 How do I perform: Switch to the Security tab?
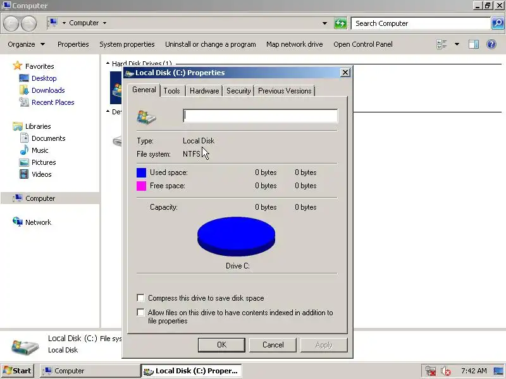tap(238, 91)
